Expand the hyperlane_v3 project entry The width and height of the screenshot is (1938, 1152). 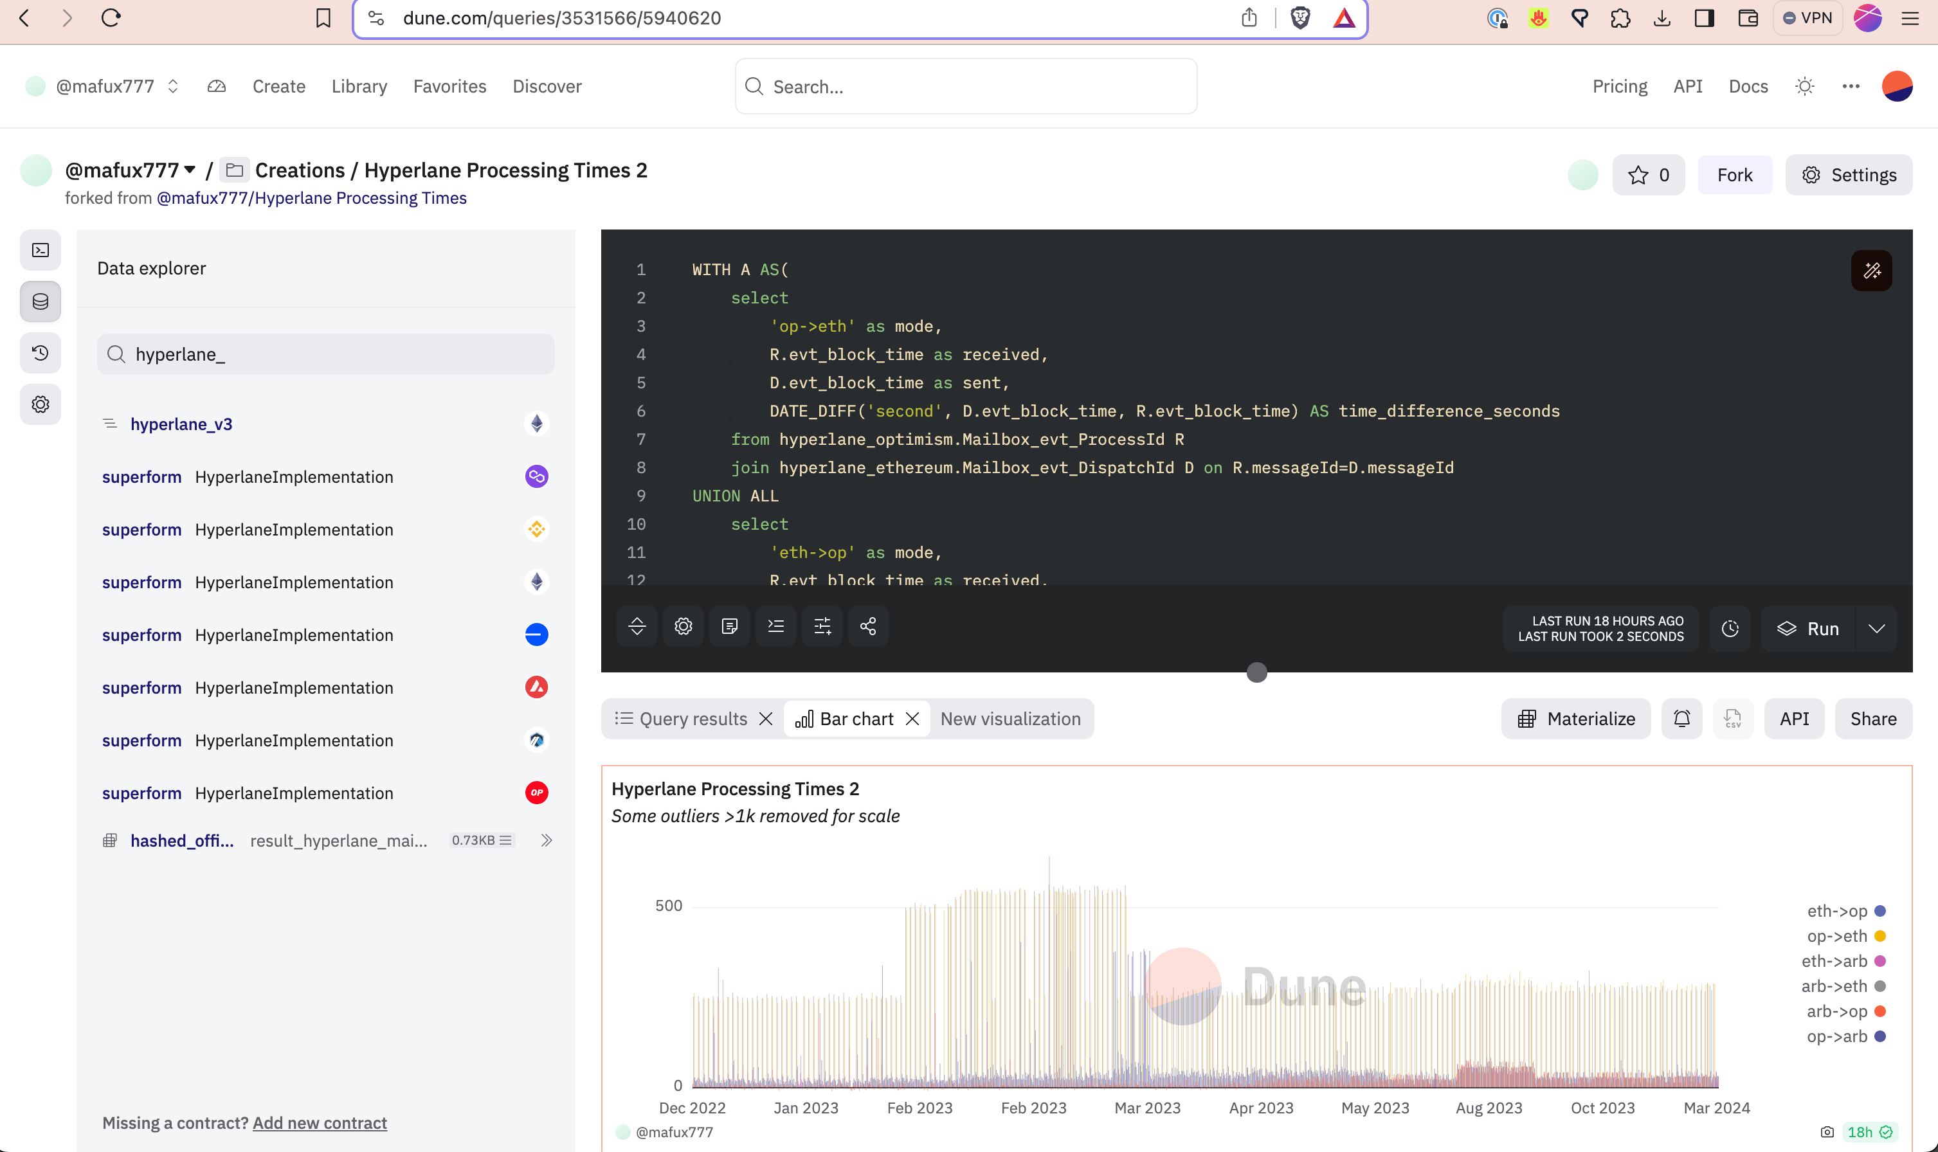pos(325,424)
